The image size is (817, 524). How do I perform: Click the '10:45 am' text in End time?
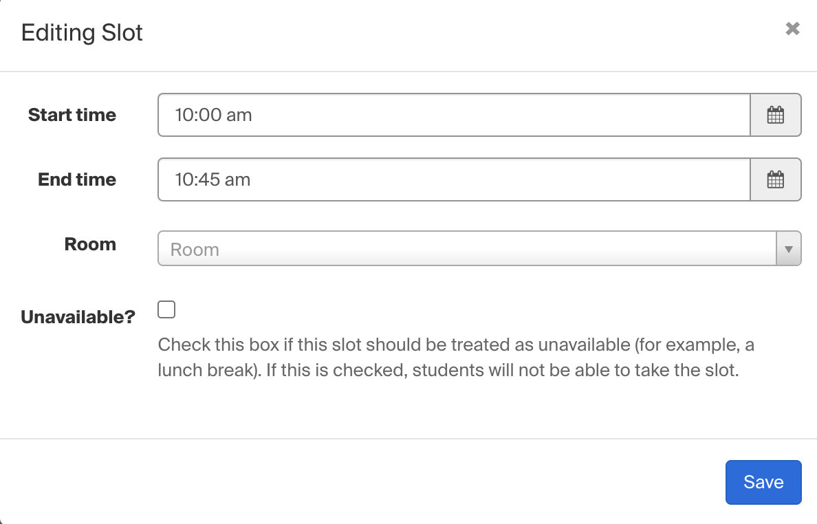[213, 179]
